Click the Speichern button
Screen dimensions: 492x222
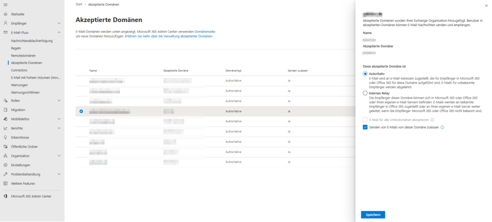coord(373,215)
